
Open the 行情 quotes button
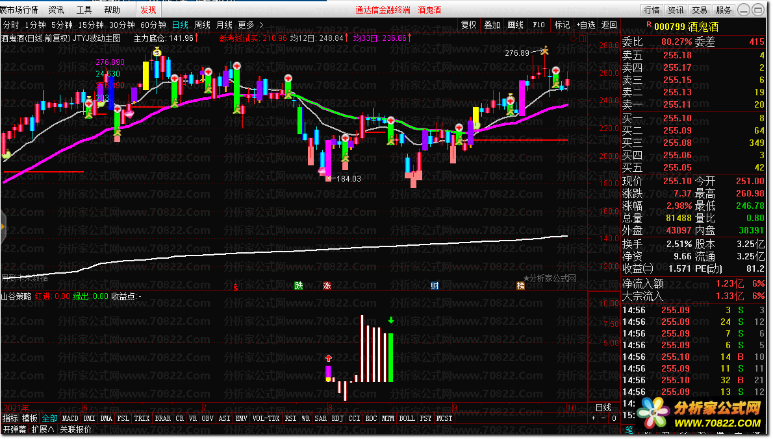pos(652,10)
